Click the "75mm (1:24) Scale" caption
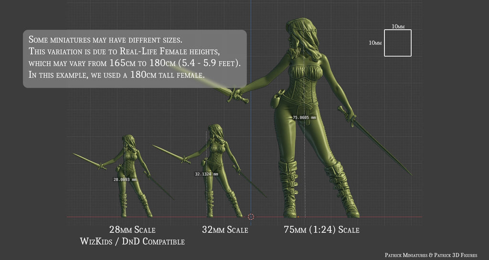Viewport: 489px width, 260px height. (321, 230)
